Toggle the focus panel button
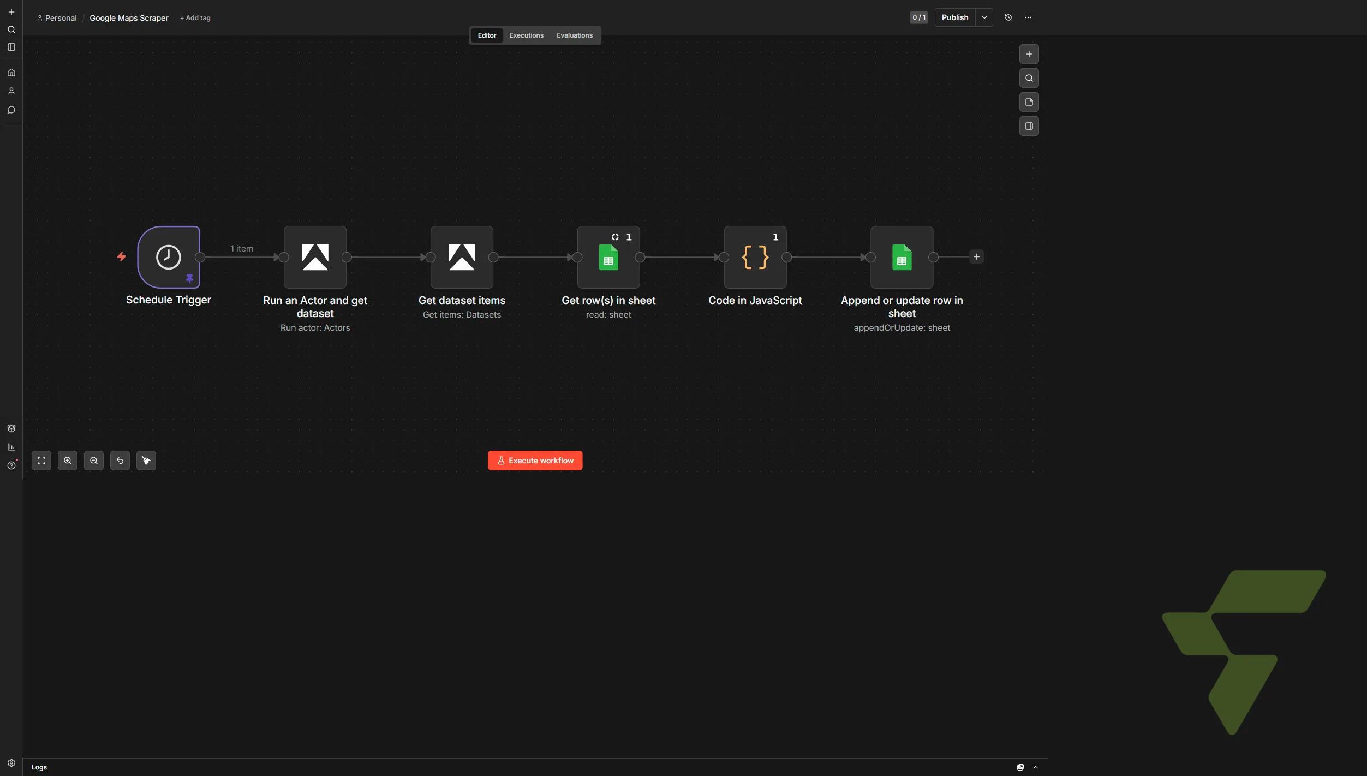The width and height of the screenshot is (1367, 776). (1029, 126)
